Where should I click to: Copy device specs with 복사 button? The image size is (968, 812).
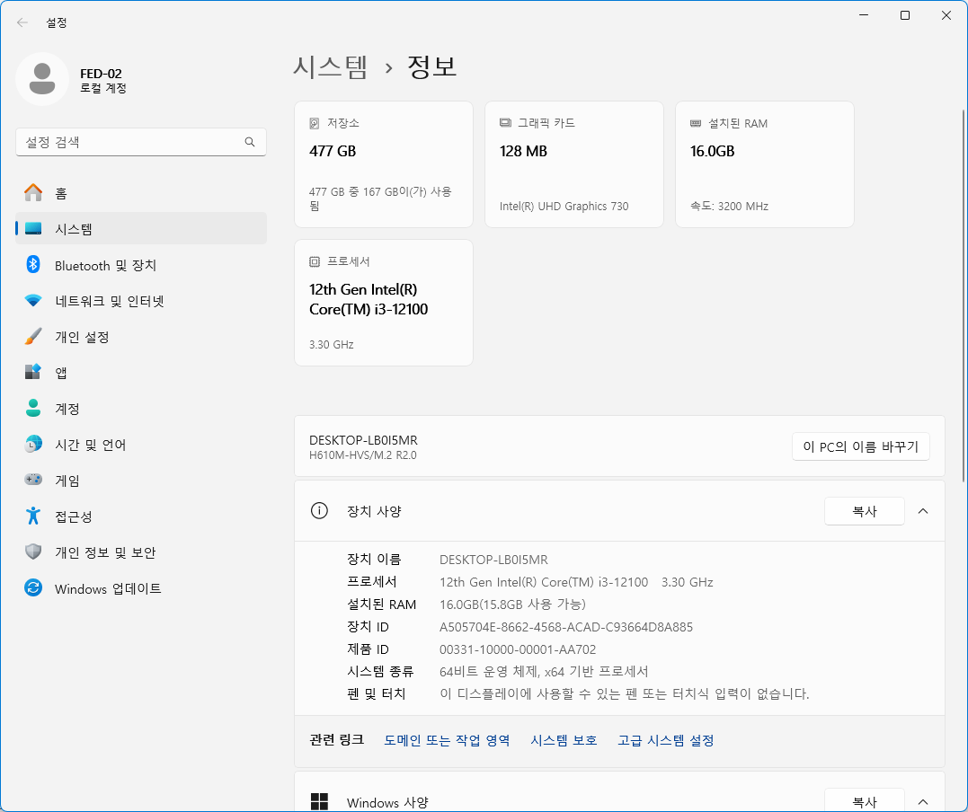click(865, 511)
